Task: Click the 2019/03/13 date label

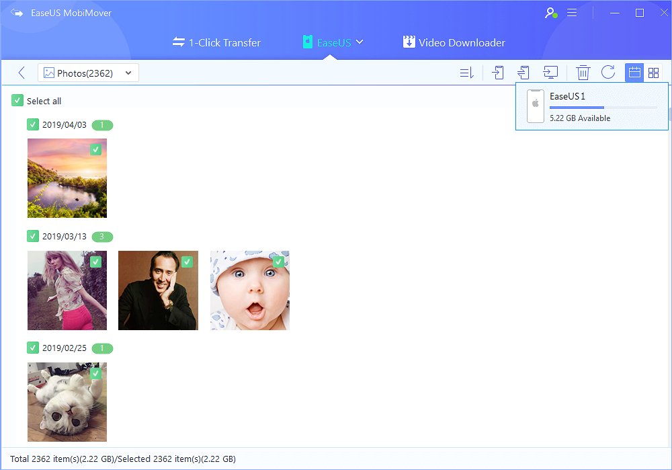Action: pyautogui.click(x=65, y=236)
